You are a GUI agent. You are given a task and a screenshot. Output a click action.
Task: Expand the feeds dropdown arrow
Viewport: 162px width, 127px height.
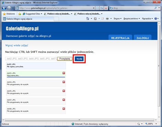tap(99, 18)
